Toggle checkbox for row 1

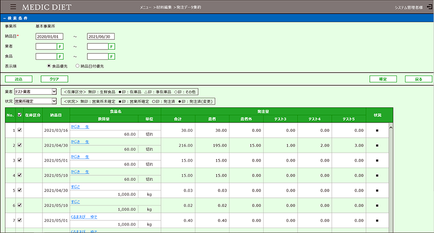point(19,130)
